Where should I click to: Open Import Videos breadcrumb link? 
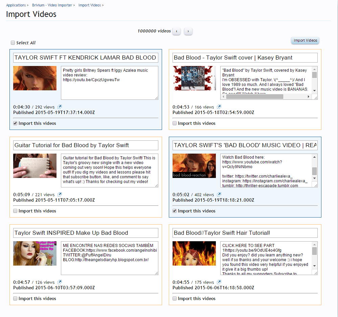90,5
